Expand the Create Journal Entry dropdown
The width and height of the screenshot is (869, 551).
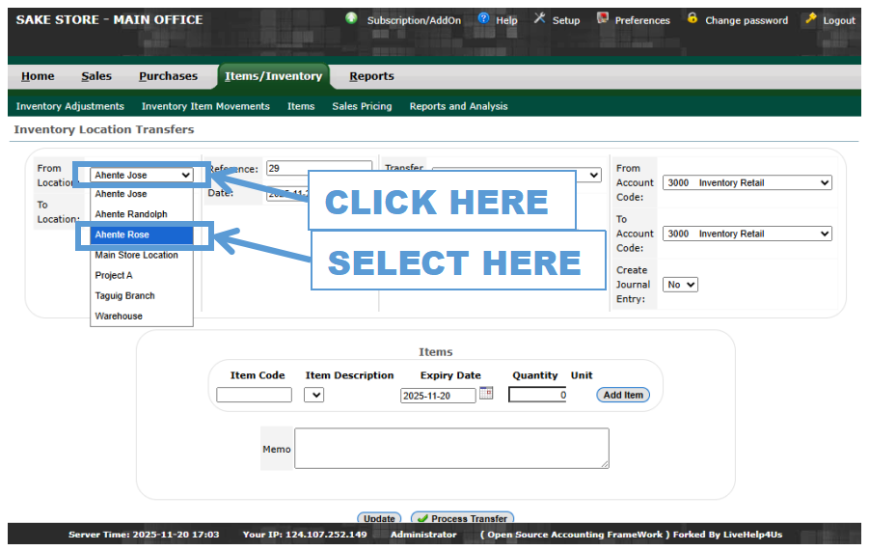(x=680, y=285)
